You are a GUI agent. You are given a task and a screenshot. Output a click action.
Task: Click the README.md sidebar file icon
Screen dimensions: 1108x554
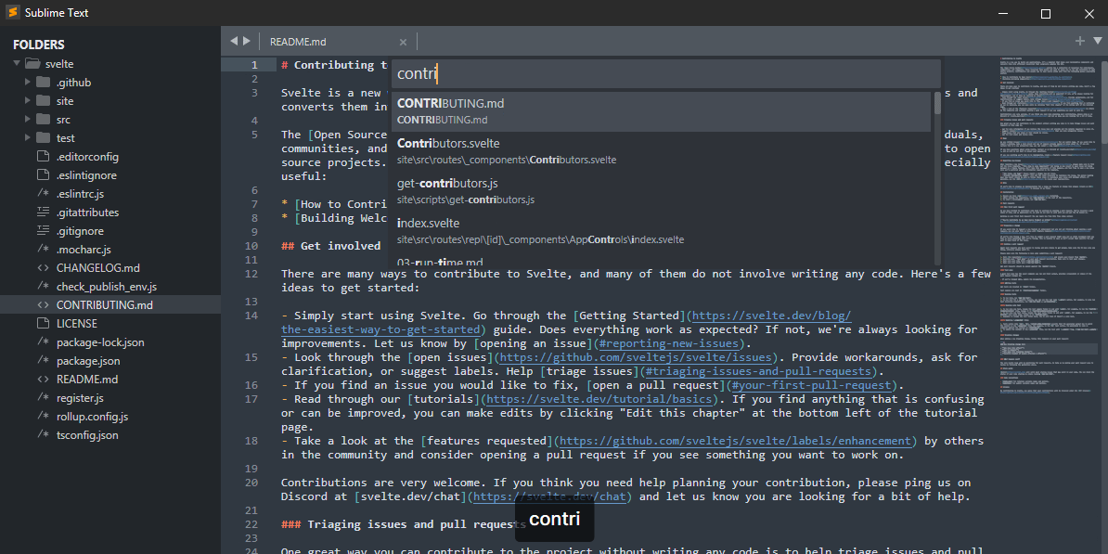click(x=43, y=380)
